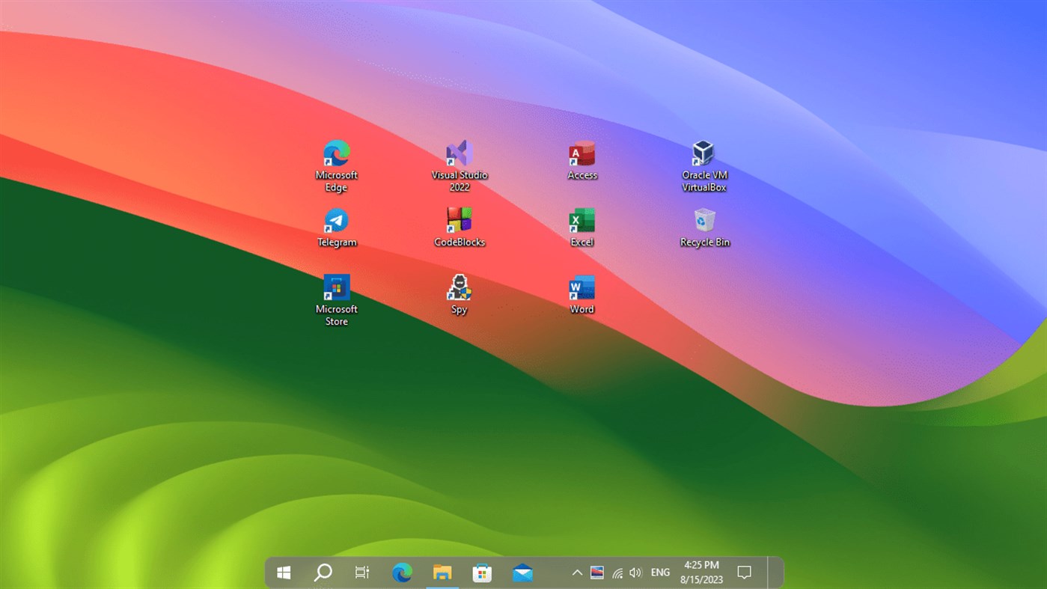The width and height of the screenshot is (1047, 589).
Task: Open Word from the desktop
Action: [582, 288]
